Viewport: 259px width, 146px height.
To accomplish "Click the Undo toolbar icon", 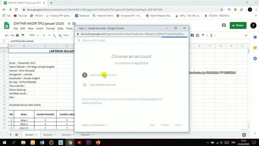I will point(6,35).
